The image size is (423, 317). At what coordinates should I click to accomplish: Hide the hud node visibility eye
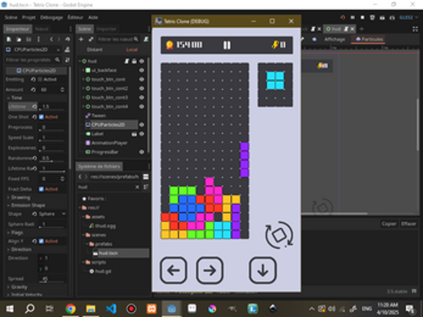(141, 61)
